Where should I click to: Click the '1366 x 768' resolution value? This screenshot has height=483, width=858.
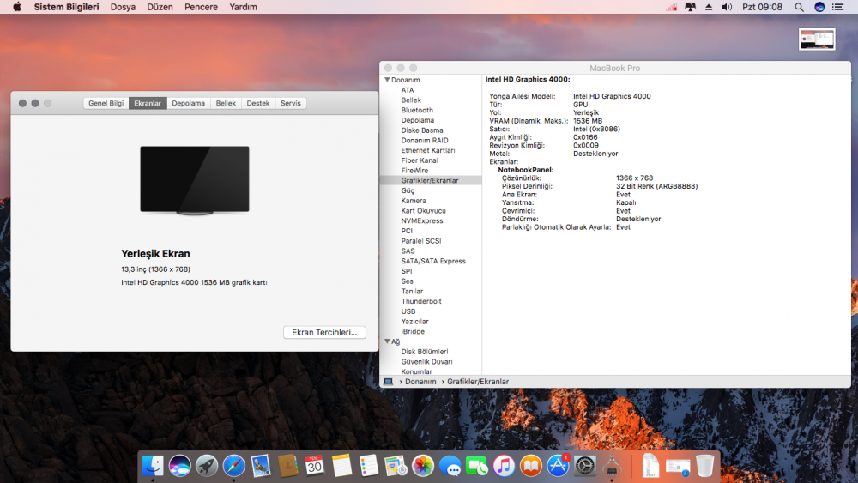(x=634, y=178)
